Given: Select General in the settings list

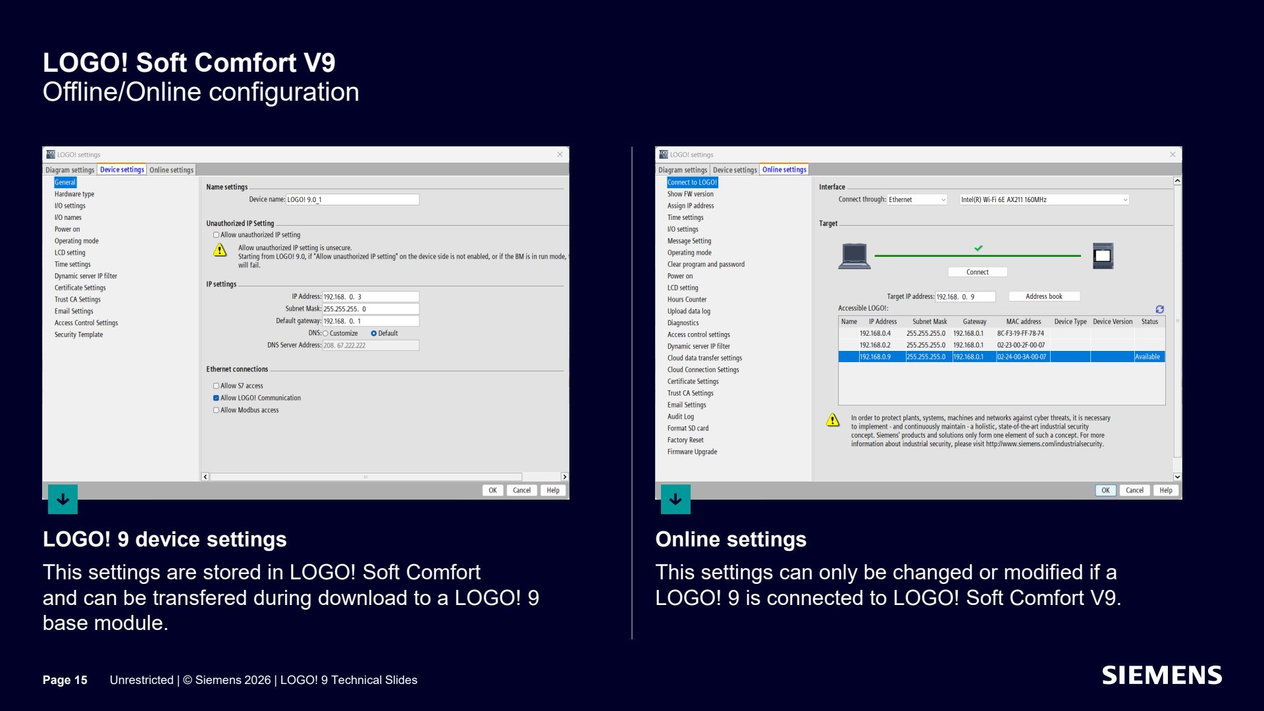Looking at the screenshot, I should pyautogui.click(x=65, y=182).
